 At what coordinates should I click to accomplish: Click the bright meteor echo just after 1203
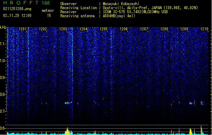click(x=68, y=103)
